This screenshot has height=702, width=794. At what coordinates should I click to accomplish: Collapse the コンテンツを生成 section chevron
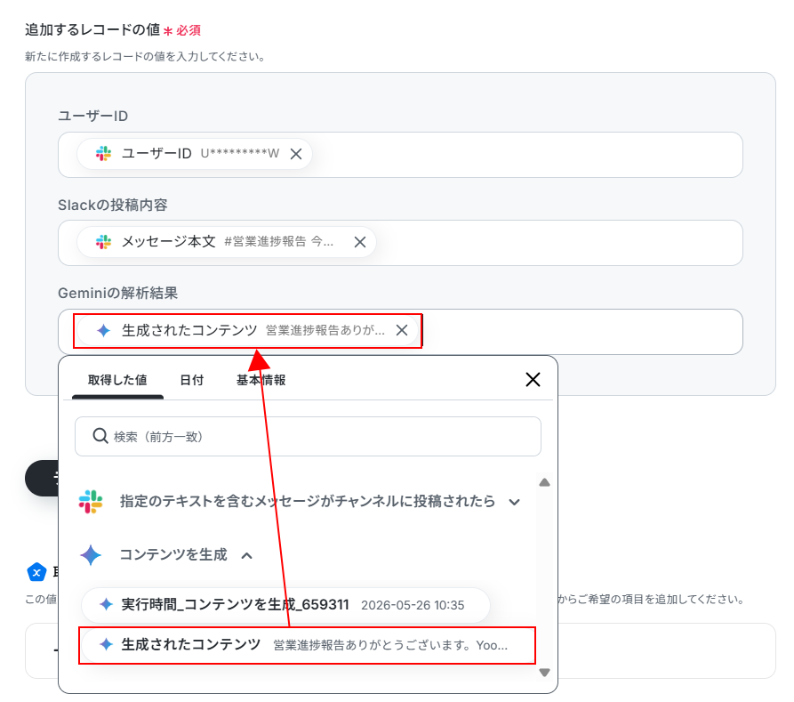click(x=246, y=555)
